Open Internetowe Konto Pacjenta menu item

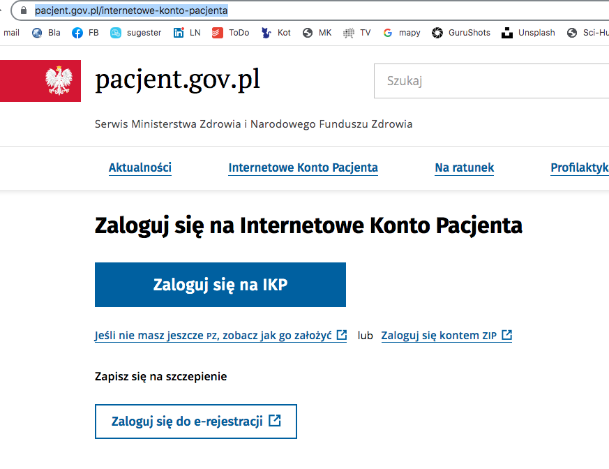pyautogui.click(x=303, y=168)
